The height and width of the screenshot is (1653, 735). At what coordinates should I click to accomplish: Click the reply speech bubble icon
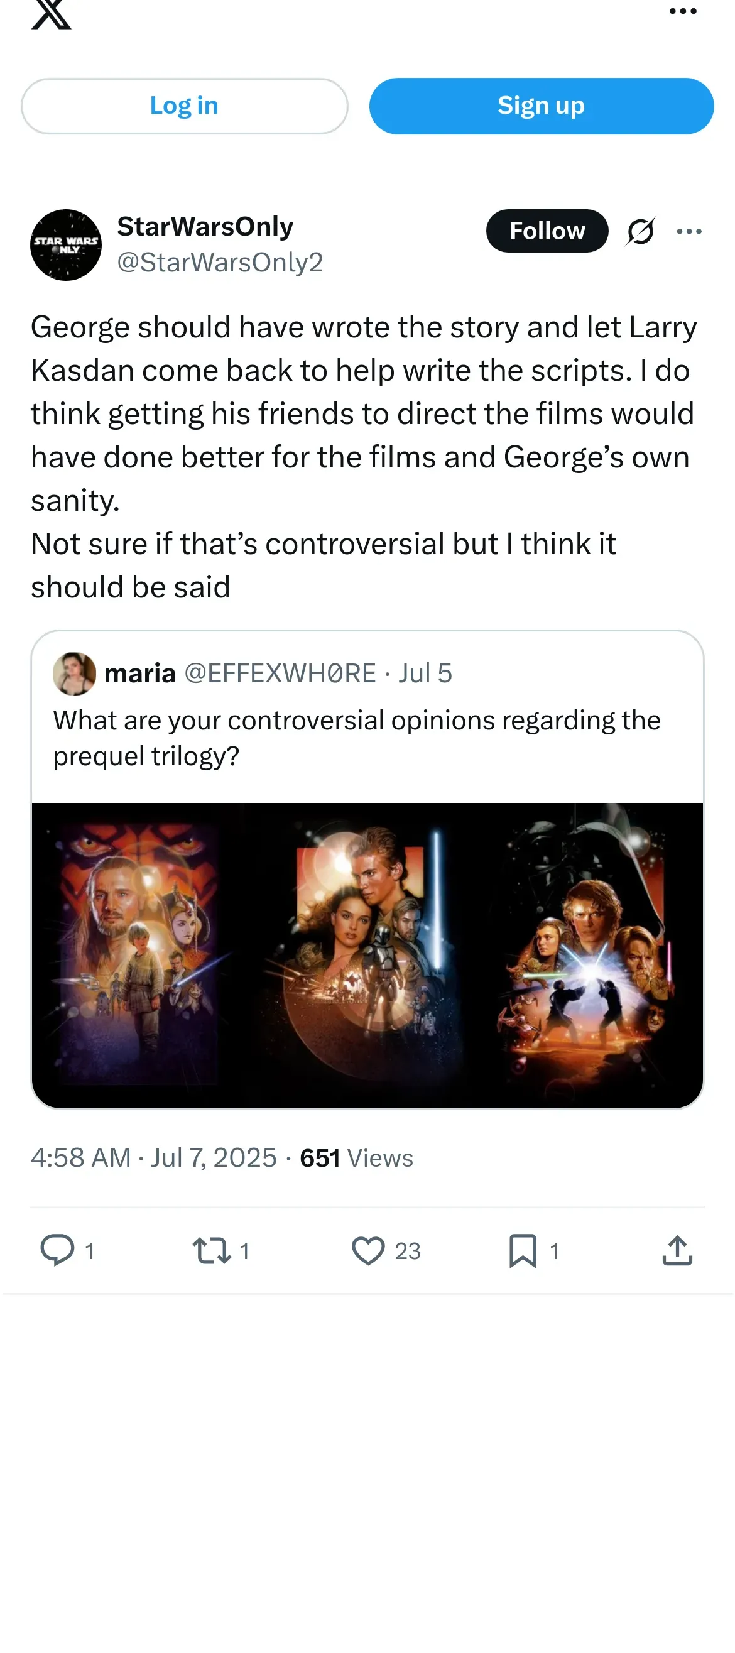pyautogui.click(x=58, y=1250)
